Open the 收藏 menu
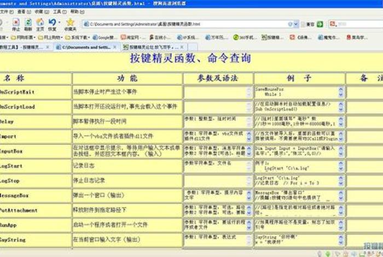The image size is (383, 257). pyautogui.click(x=42, y=11)
